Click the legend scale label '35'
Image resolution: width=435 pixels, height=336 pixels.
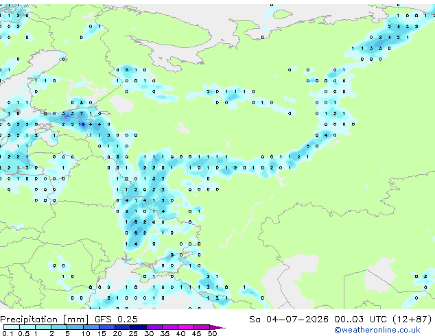tap(165, 333)
